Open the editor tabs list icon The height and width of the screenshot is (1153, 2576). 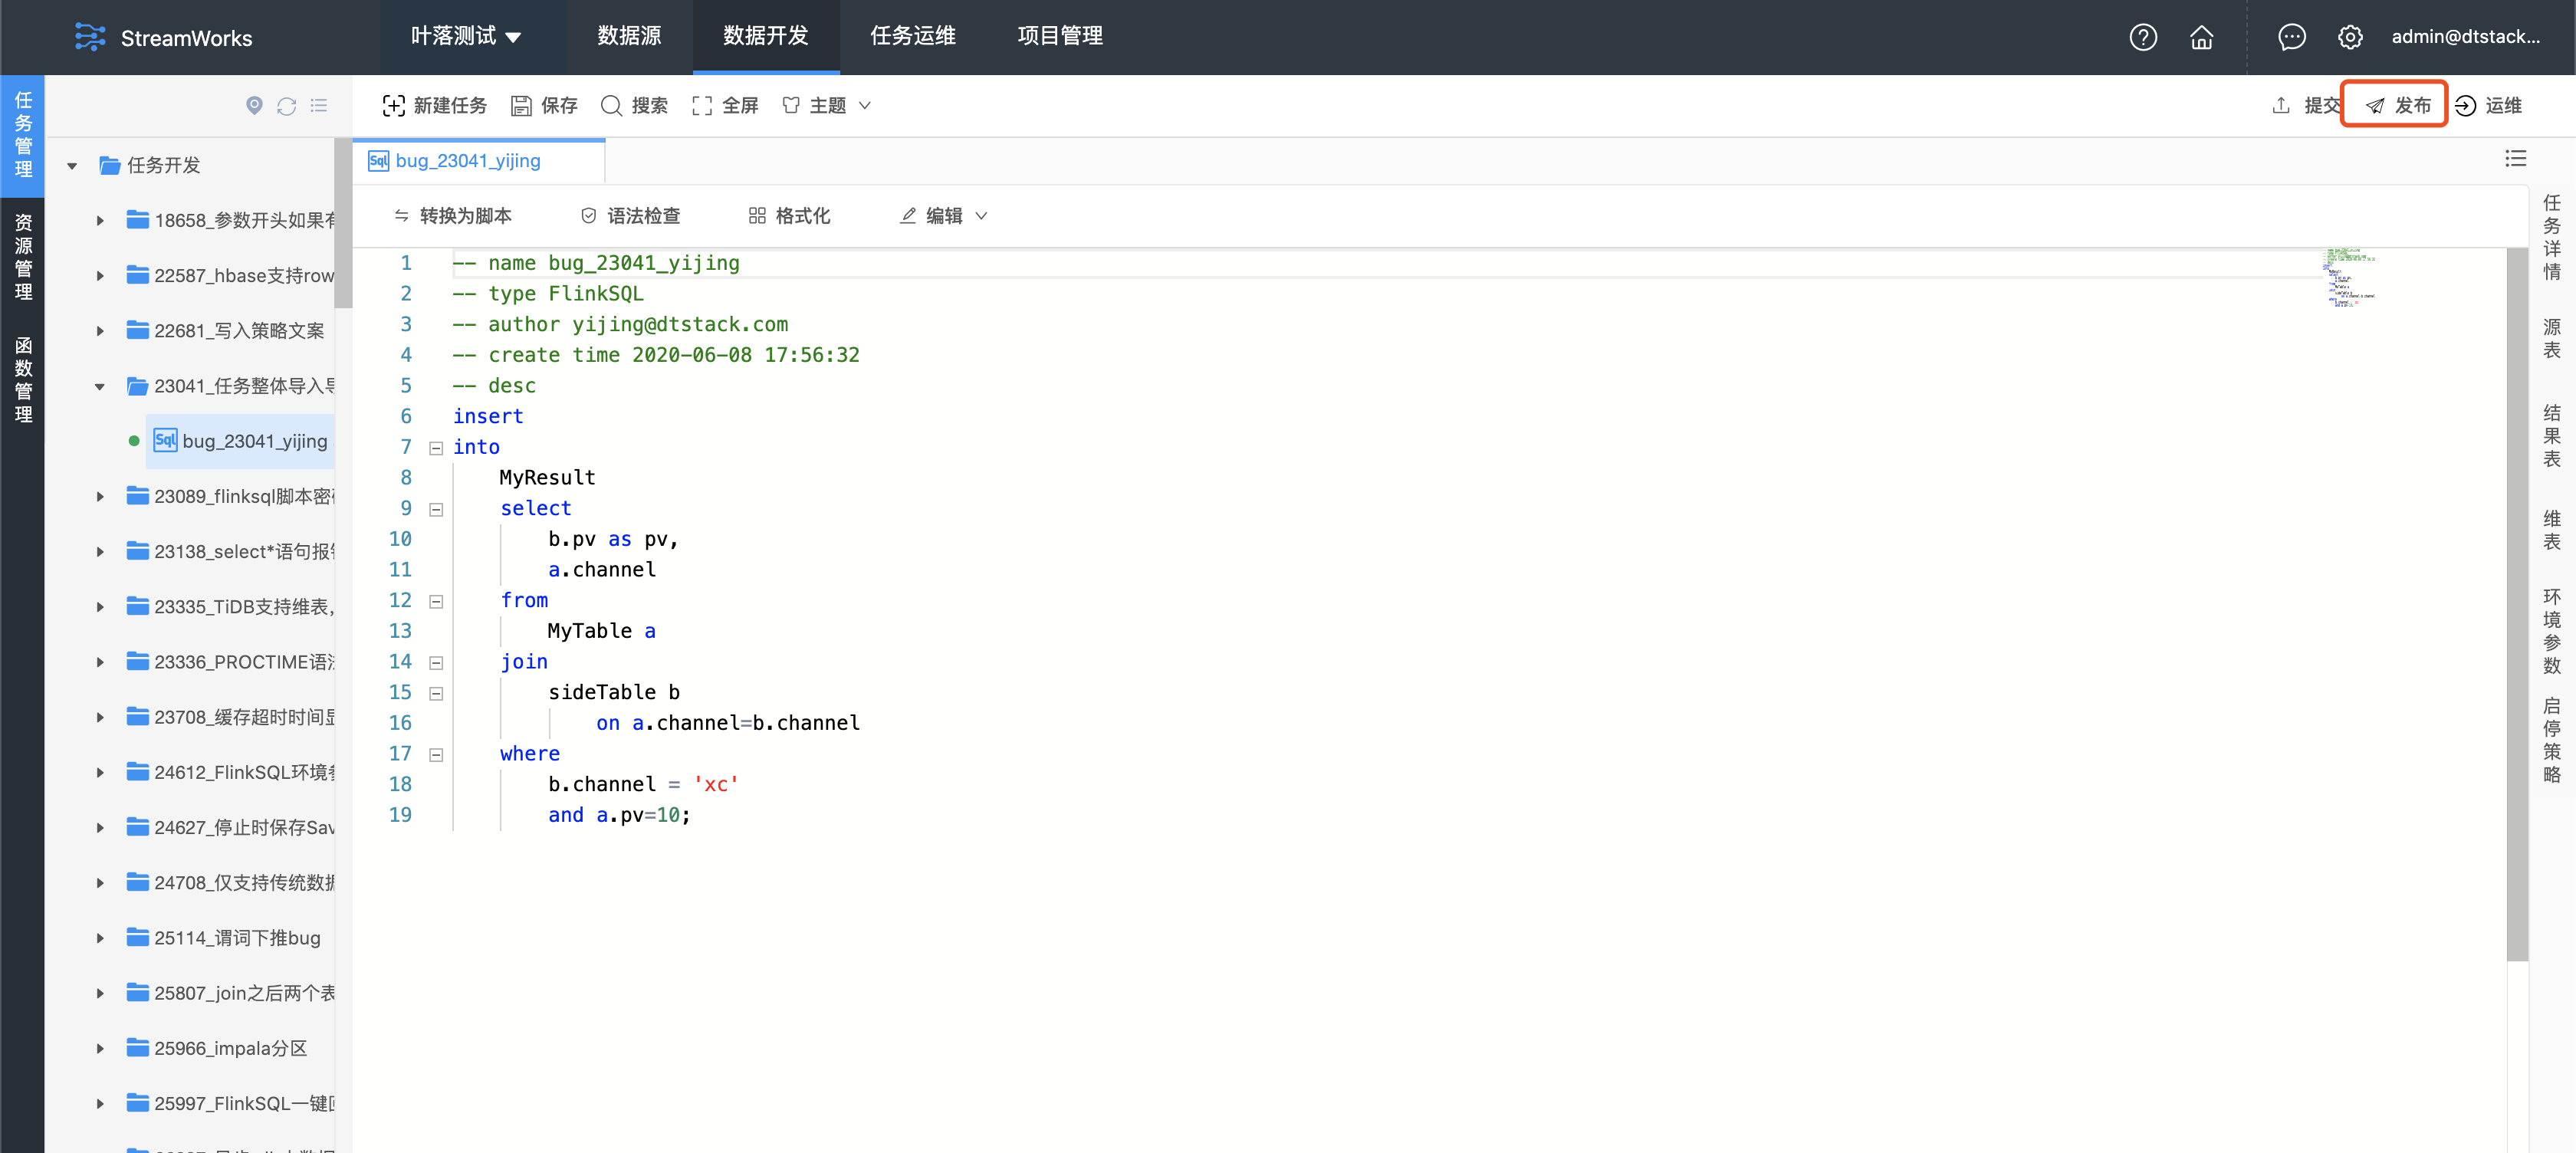[x=2515, y=158]
